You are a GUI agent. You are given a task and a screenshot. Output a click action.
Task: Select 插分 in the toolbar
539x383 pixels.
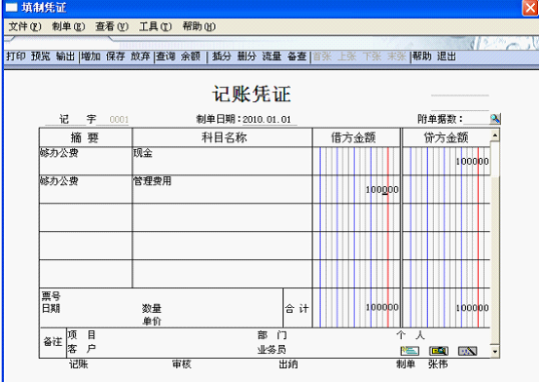[222, 57]
